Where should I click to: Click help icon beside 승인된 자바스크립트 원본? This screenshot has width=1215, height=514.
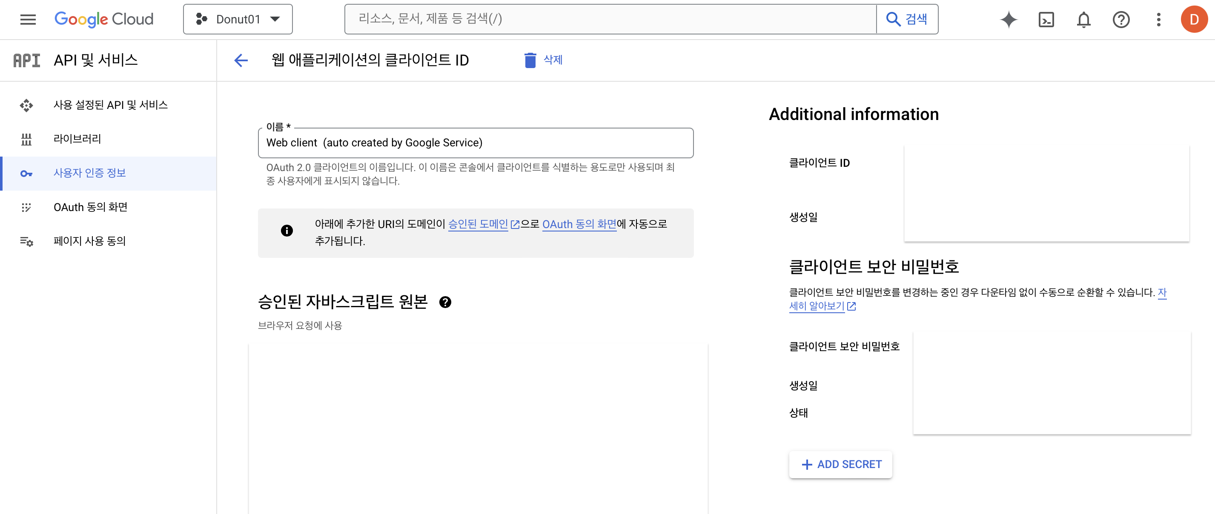coord(445,302)
